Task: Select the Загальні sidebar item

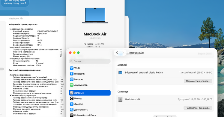Action: point(90,93)
